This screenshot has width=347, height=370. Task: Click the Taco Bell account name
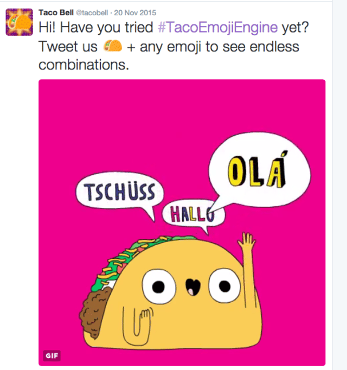point(56,12)
